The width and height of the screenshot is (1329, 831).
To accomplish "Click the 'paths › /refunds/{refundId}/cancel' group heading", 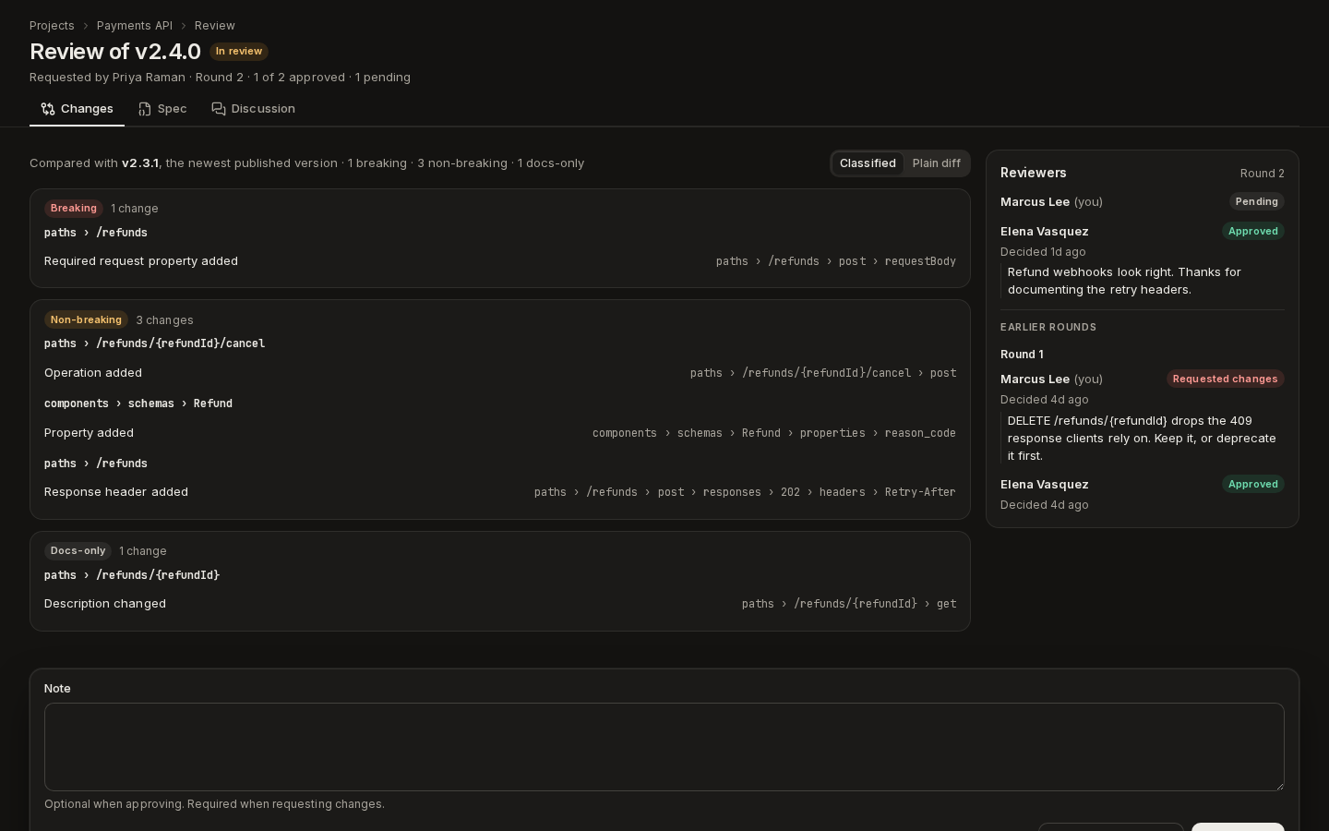I will click(154, 343).
